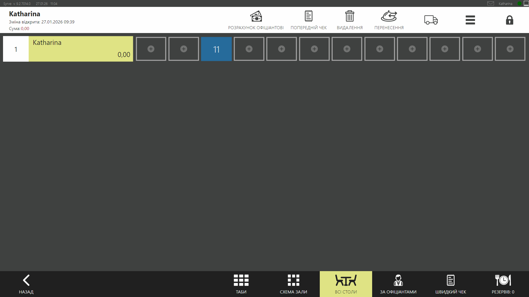Screen dimensions: 529x297
Task: Create a Швидкий чек
Action: click(451, 284)
